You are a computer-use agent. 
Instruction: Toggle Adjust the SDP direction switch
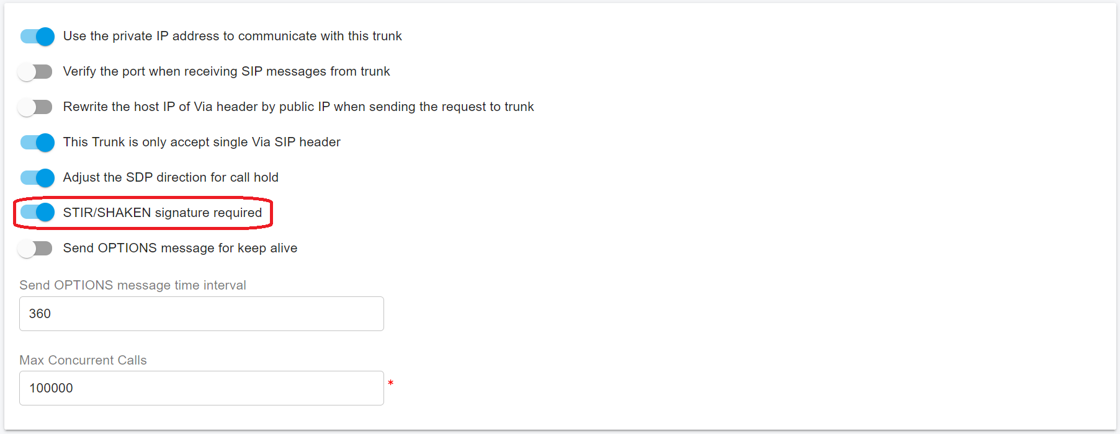(x=37, y=178)
